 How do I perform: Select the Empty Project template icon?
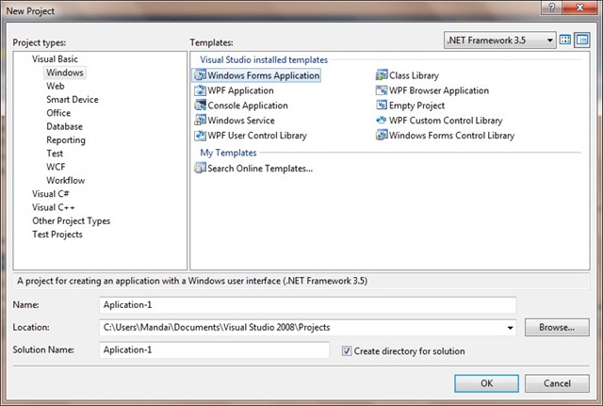click(382, 105)
